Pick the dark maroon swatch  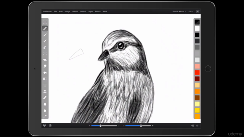tap(197, 79)
